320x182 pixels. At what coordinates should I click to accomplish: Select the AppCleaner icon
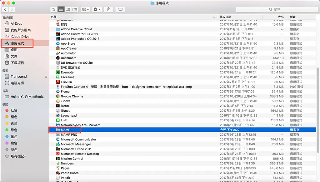(58, 48)
